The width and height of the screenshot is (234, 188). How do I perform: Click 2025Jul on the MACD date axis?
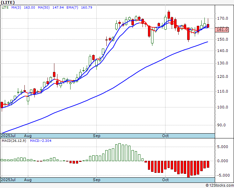pos(8,180)
